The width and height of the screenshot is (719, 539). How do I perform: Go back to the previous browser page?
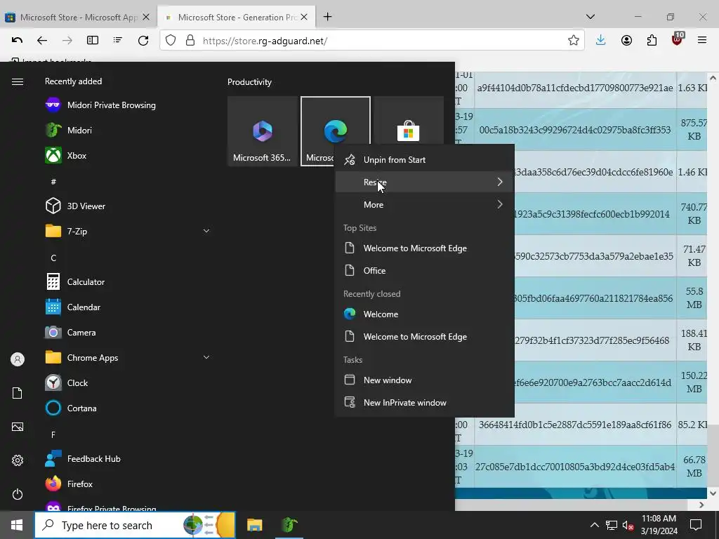[x=42, y=40]
